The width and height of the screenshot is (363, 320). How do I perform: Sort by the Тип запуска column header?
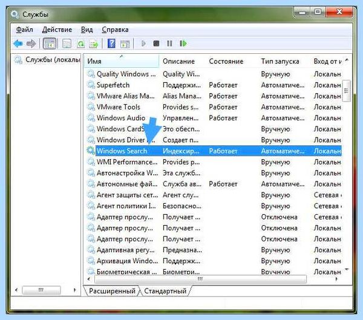point(284,61)
